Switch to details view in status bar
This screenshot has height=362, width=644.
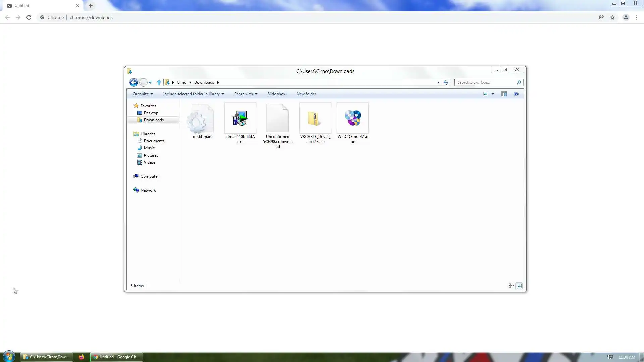511,286
